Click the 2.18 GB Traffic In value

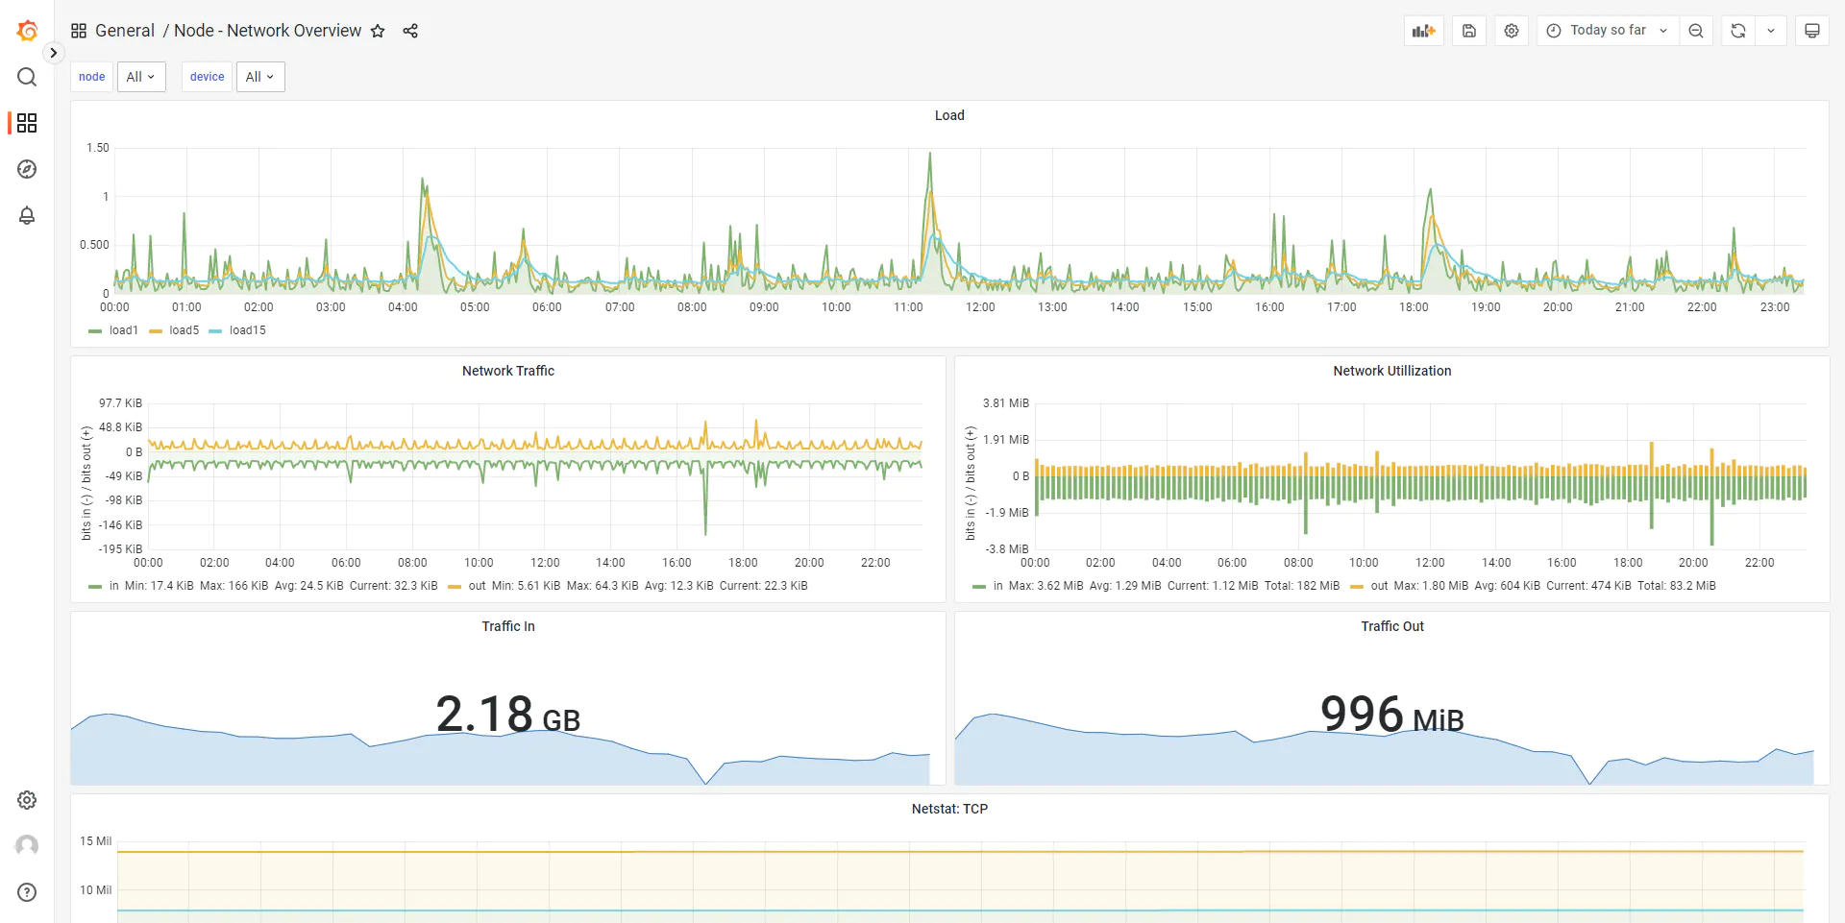point(508,715)
